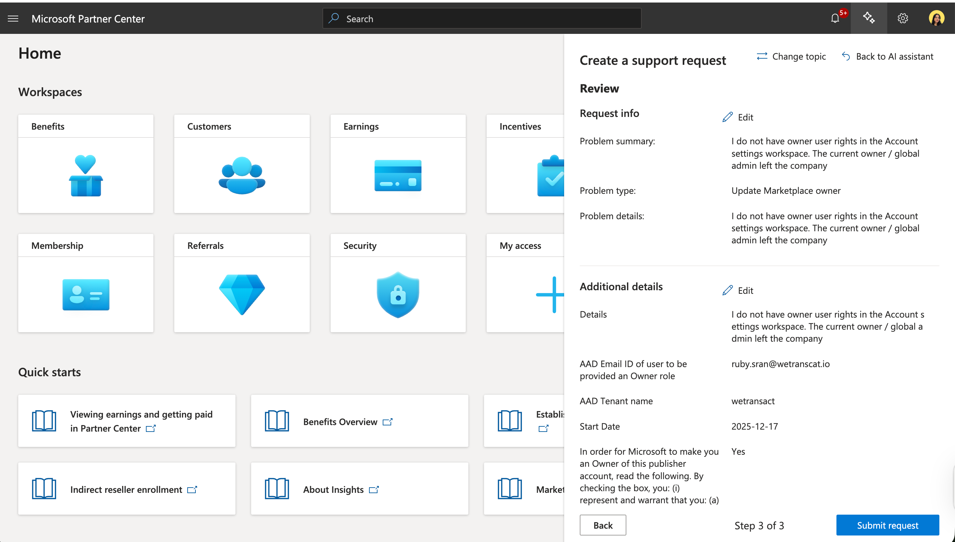
Task: Select the email ruby.sran@wetranscat.io
Action: 780,364
